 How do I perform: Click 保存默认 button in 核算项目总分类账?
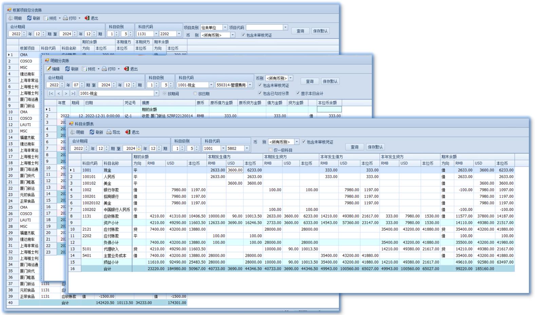click(320, 31)
